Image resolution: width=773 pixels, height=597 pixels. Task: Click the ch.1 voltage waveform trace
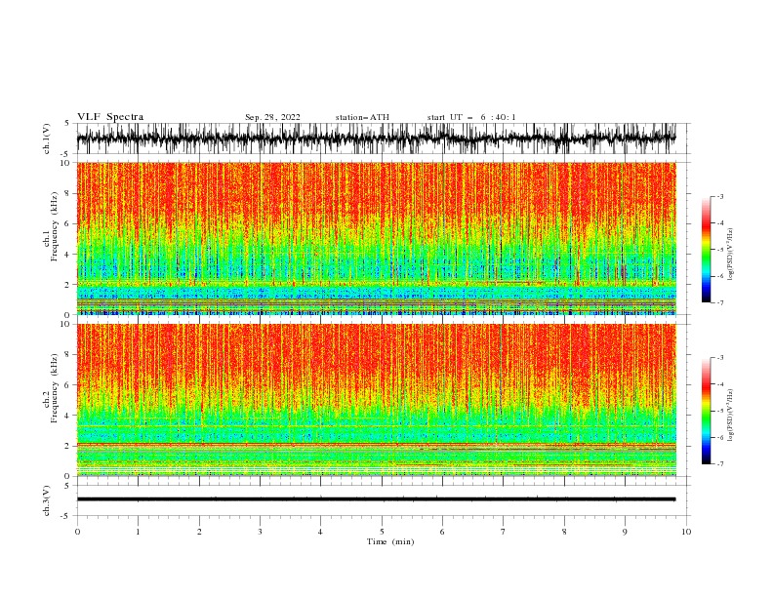coord(376,139)
